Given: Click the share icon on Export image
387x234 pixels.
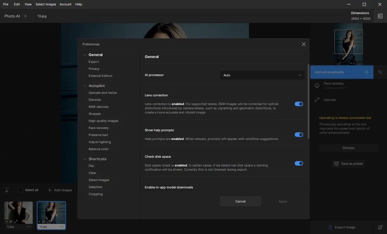Looking at the screenshot, I should 330,227.
